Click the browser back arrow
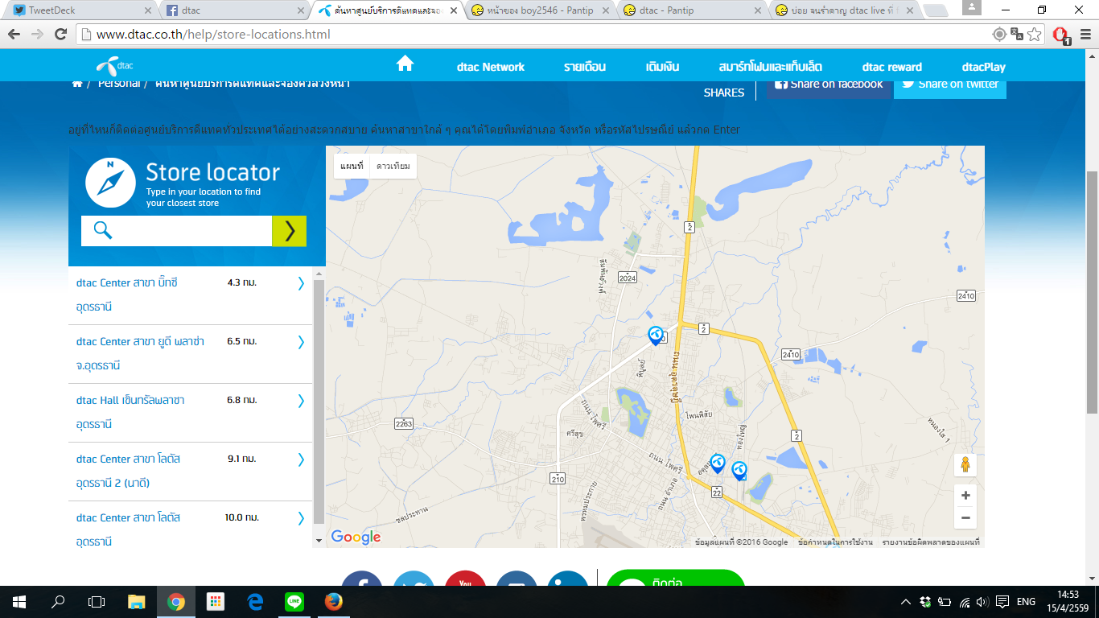Viewport: 1099px width, 618px height. 15,35
